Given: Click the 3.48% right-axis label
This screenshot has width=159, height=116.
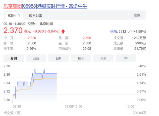Looking at the screenshot, I should click(141, 66).
